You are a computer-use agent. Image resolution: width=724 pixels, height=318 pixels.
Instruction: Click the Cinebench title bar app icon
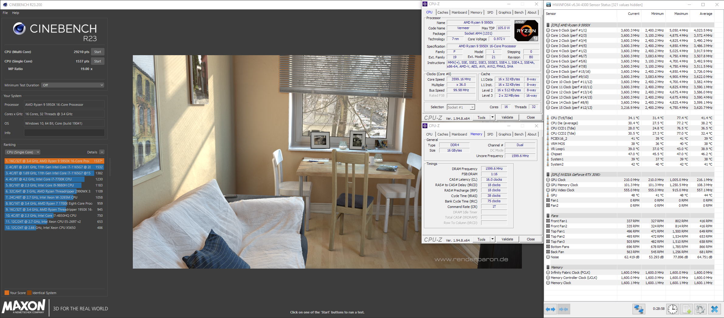pos(5,5)
